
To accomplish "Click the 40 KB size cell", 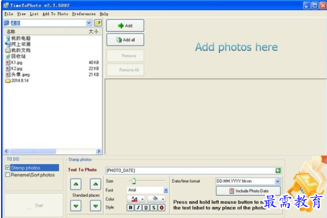I will [94, 63].
